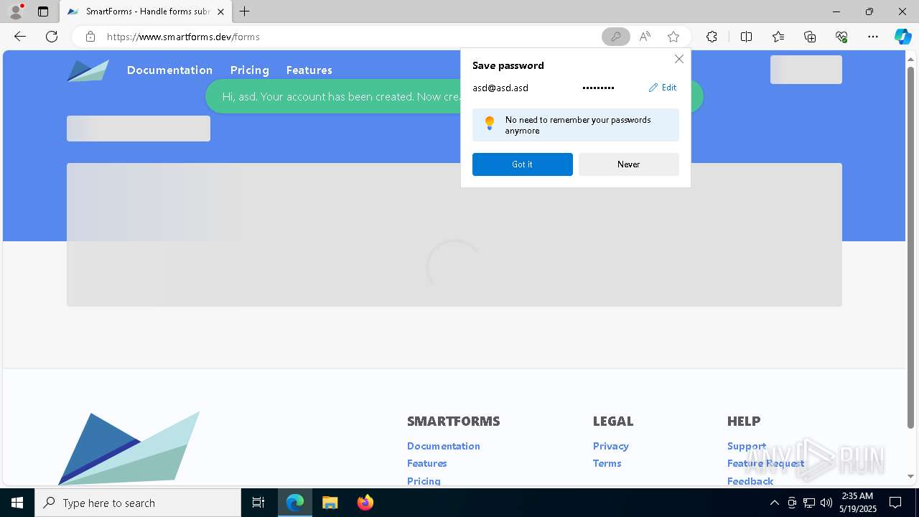Screen dimensions: 919x517
Task: Click the SmartForms logo in header
Action: [x=88, y=70]
